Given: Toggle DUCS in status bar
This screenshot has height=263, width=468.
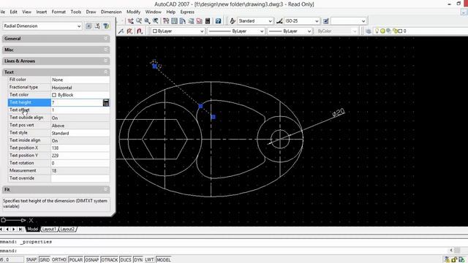Looking at the screenshot, I should click(x=126, y=260).
